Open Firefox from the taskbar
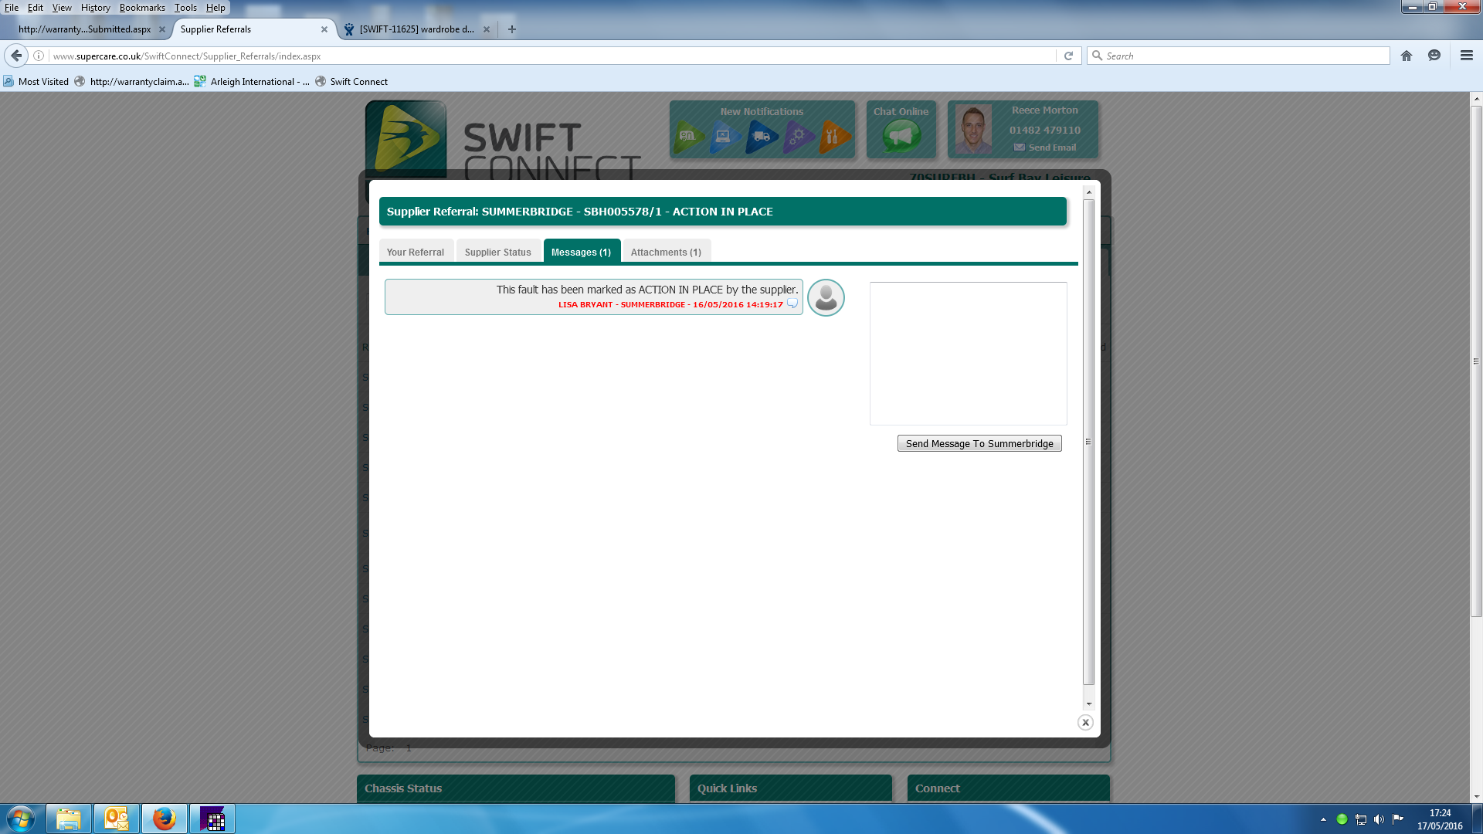1483x834 pixels. point(164,819)
